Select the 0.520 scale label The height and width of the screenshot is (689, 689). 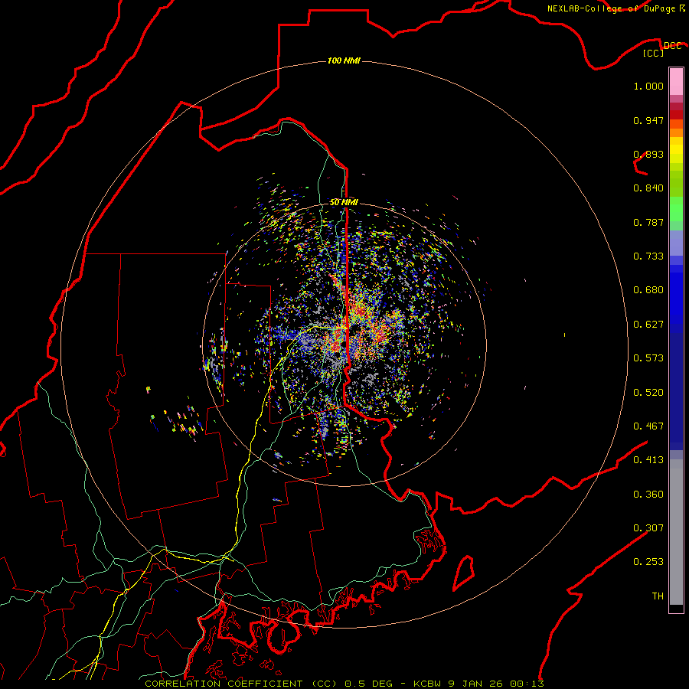pyautogui.click(x=648, y=393)
